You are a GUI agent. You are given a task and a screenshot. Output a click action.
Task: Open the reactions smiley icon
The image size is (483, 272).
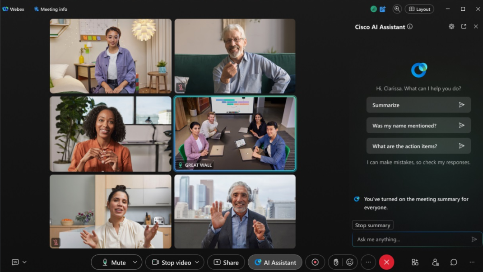(349, 262)
